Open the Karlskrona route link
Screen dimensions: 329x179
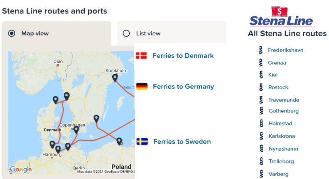(282, 136)
